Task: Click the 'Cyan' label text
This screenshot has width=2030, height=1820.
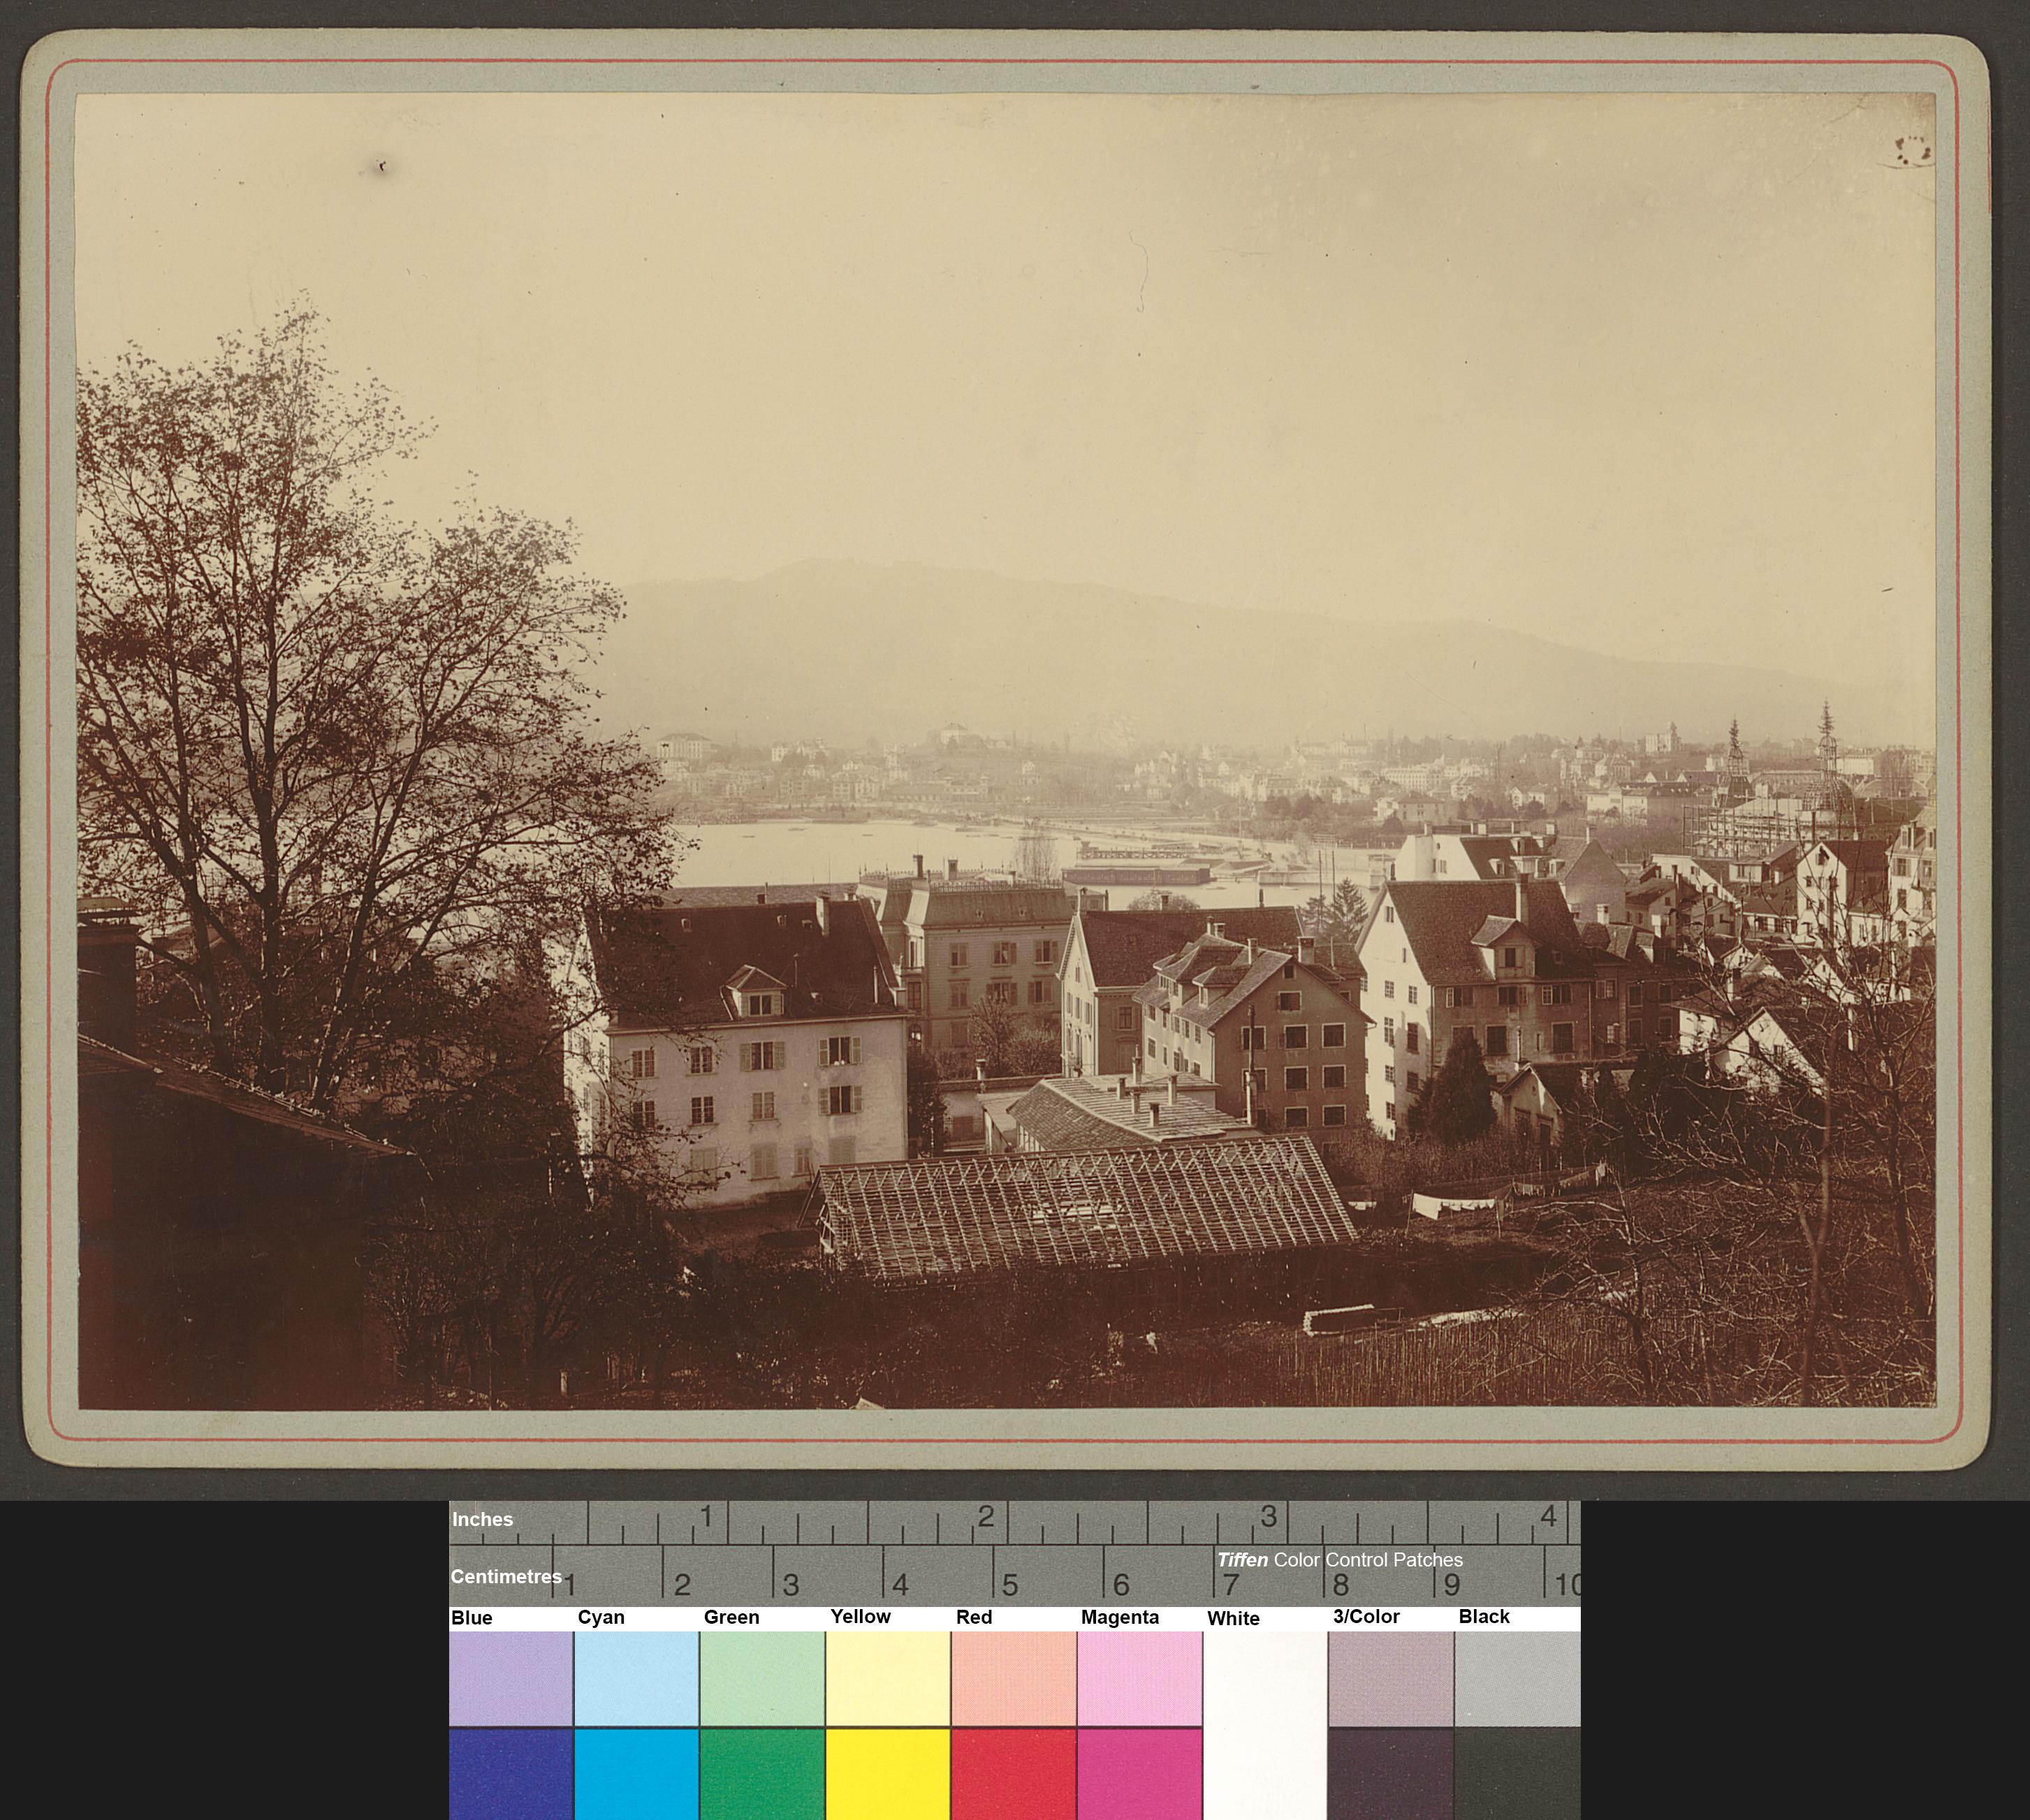Action: point(601,1618)
